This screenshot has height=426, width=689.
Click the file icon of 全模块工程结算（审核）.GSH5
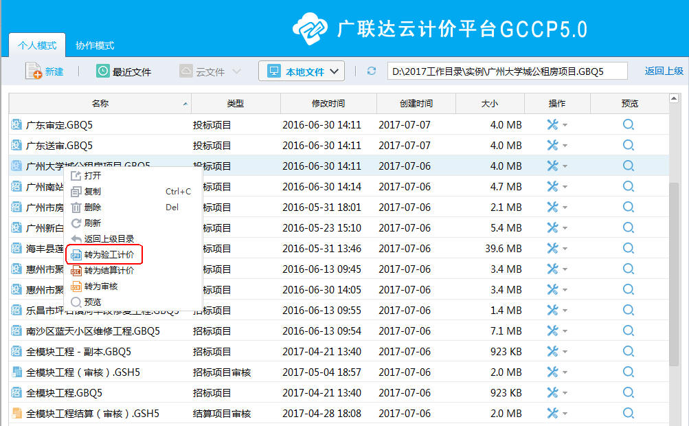click(16, 414)
